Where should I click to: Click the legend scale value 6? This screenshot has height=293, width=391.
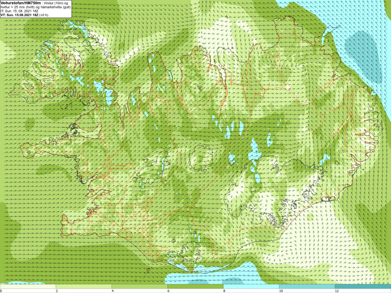click(x=169, y=291)
